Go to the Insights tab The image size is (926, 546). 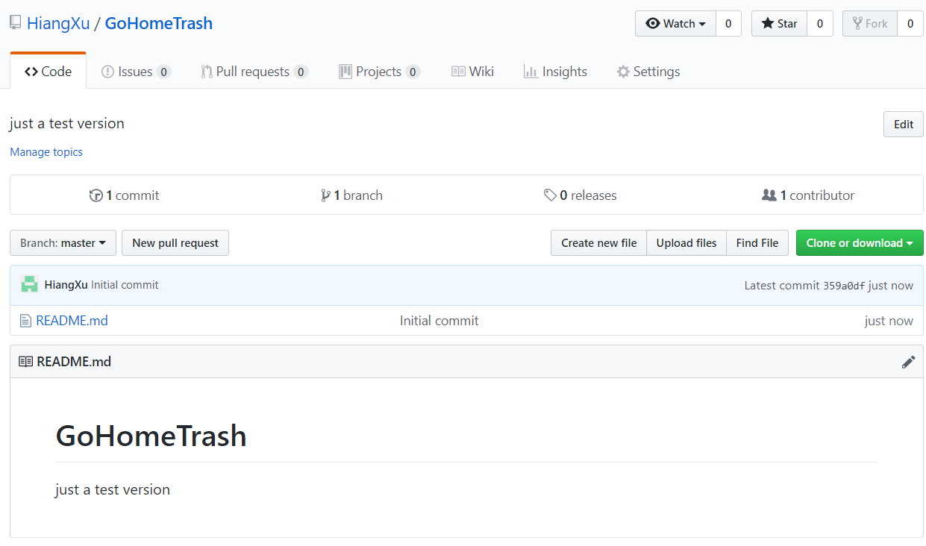555,72
